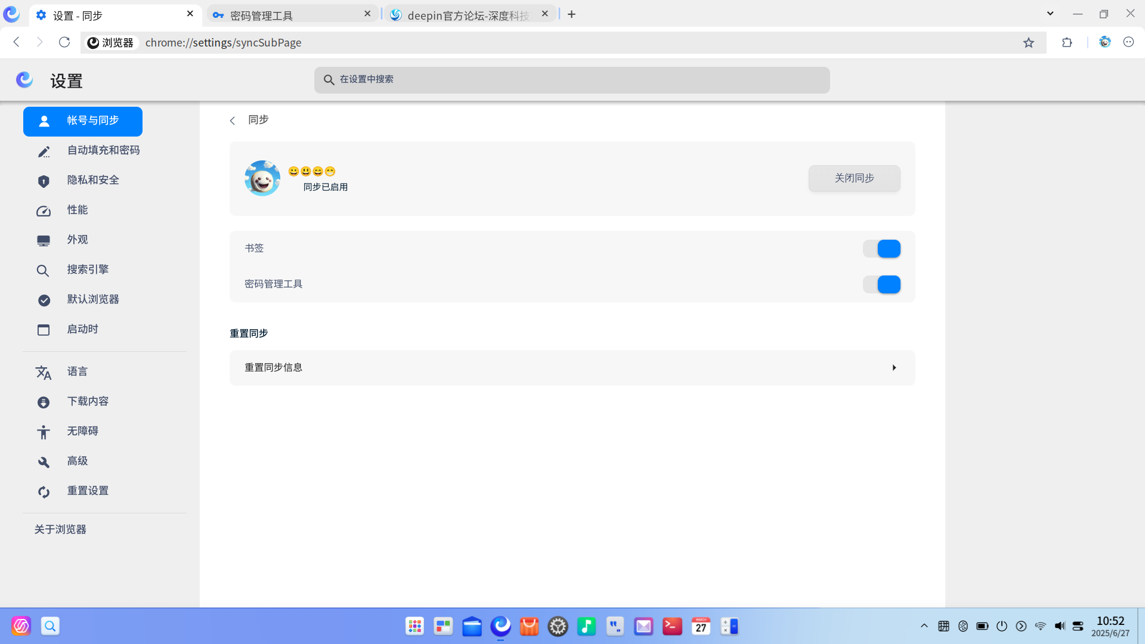Toggle the volume icon in system tray
The image size is (1145, 644).
tap(1060, 626)
